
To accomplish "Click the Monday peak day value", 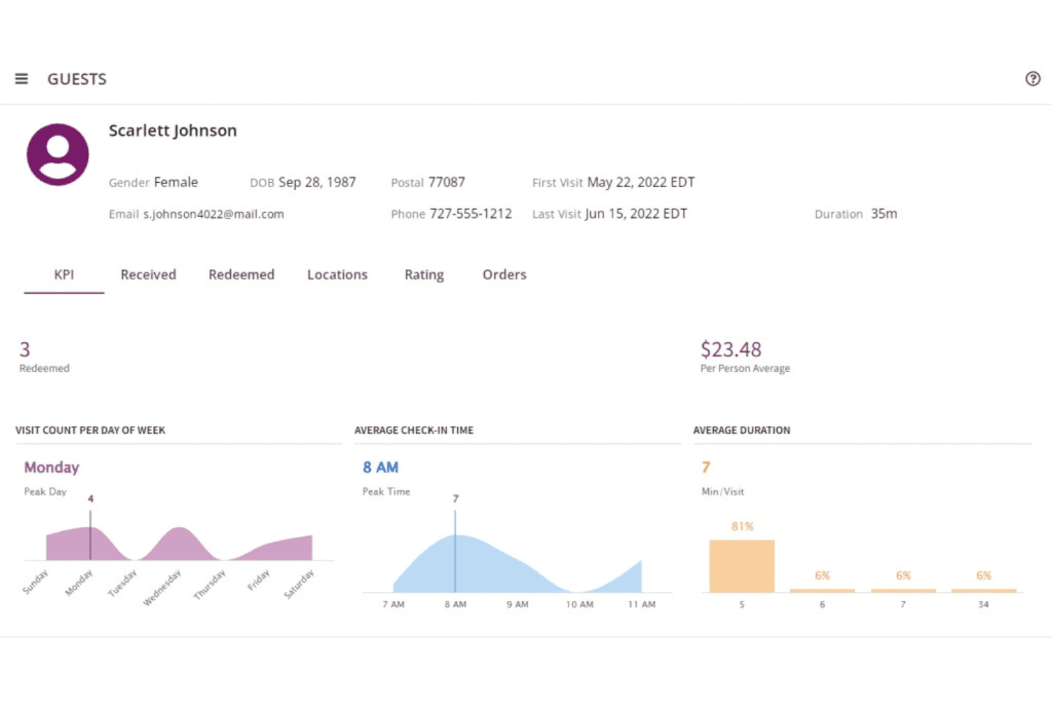I will pyautogui.click(x=52, y=467).
